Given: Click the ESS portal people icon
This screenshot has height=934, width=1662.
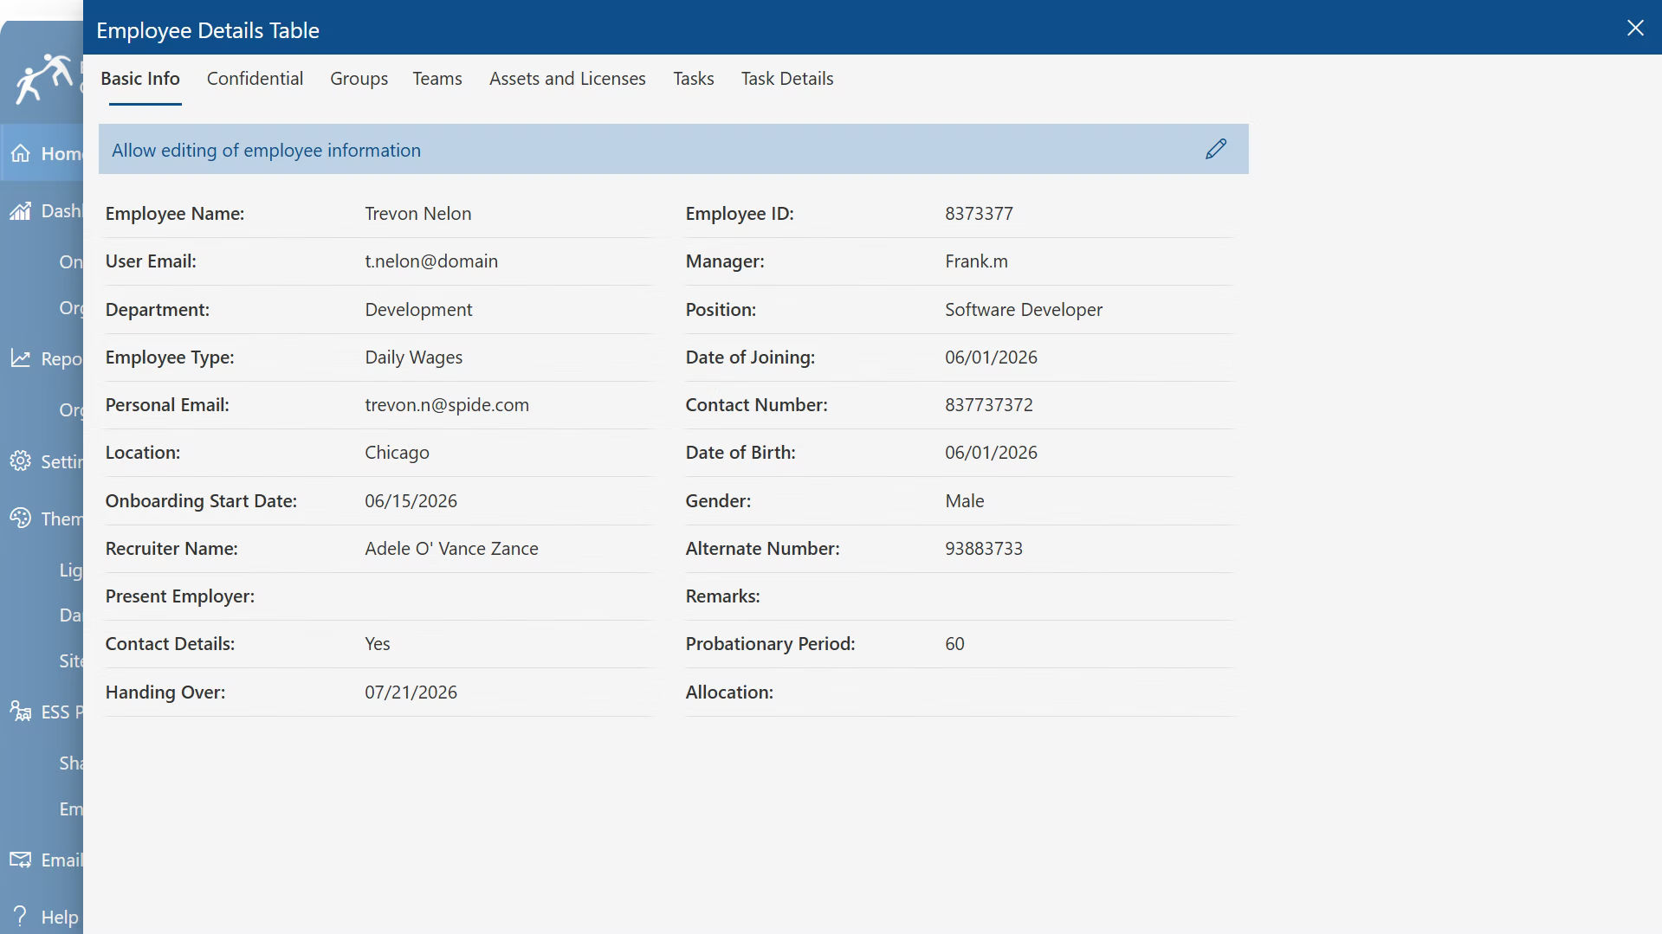Looking at the screenshot, I should pos(21,711).
